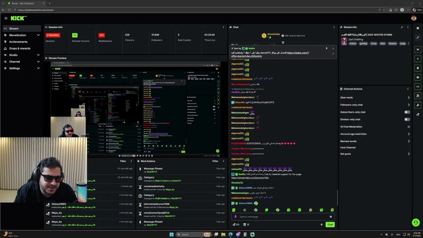Screen dimensions: 423x238
Task: Open Chat panel three-dot options menu
Action: pos(334,27)
